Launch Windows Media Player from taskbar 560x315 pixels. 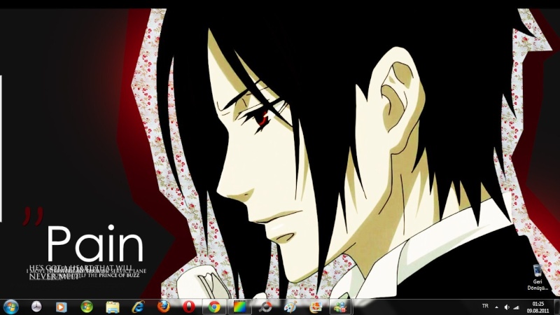61,307
